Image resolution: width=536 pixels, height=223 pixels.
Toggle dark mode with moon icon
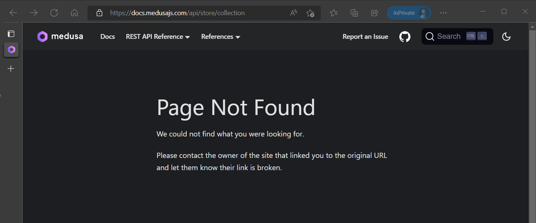(x=506, y=37)
